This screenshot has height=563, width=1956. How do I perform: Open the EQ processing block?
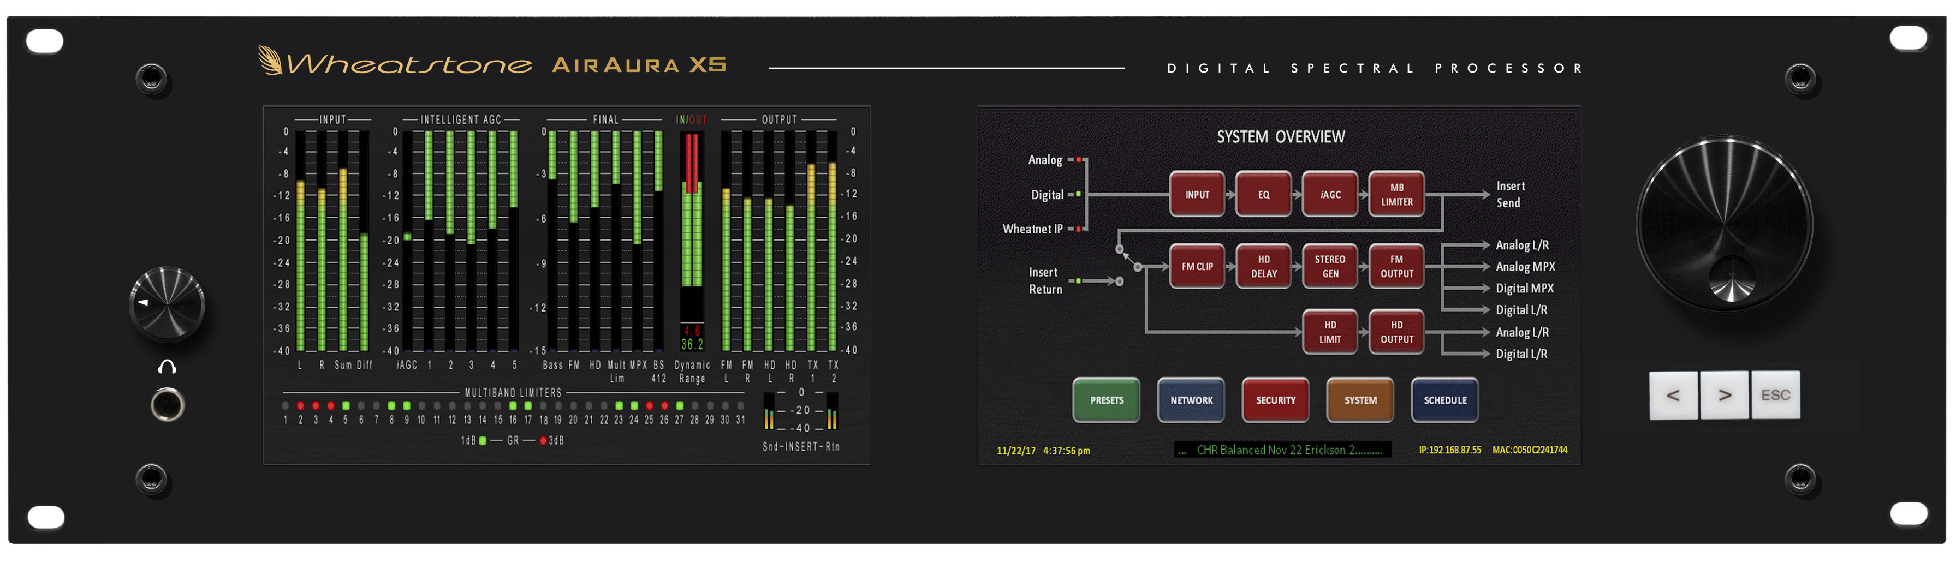pos(1263,195)
